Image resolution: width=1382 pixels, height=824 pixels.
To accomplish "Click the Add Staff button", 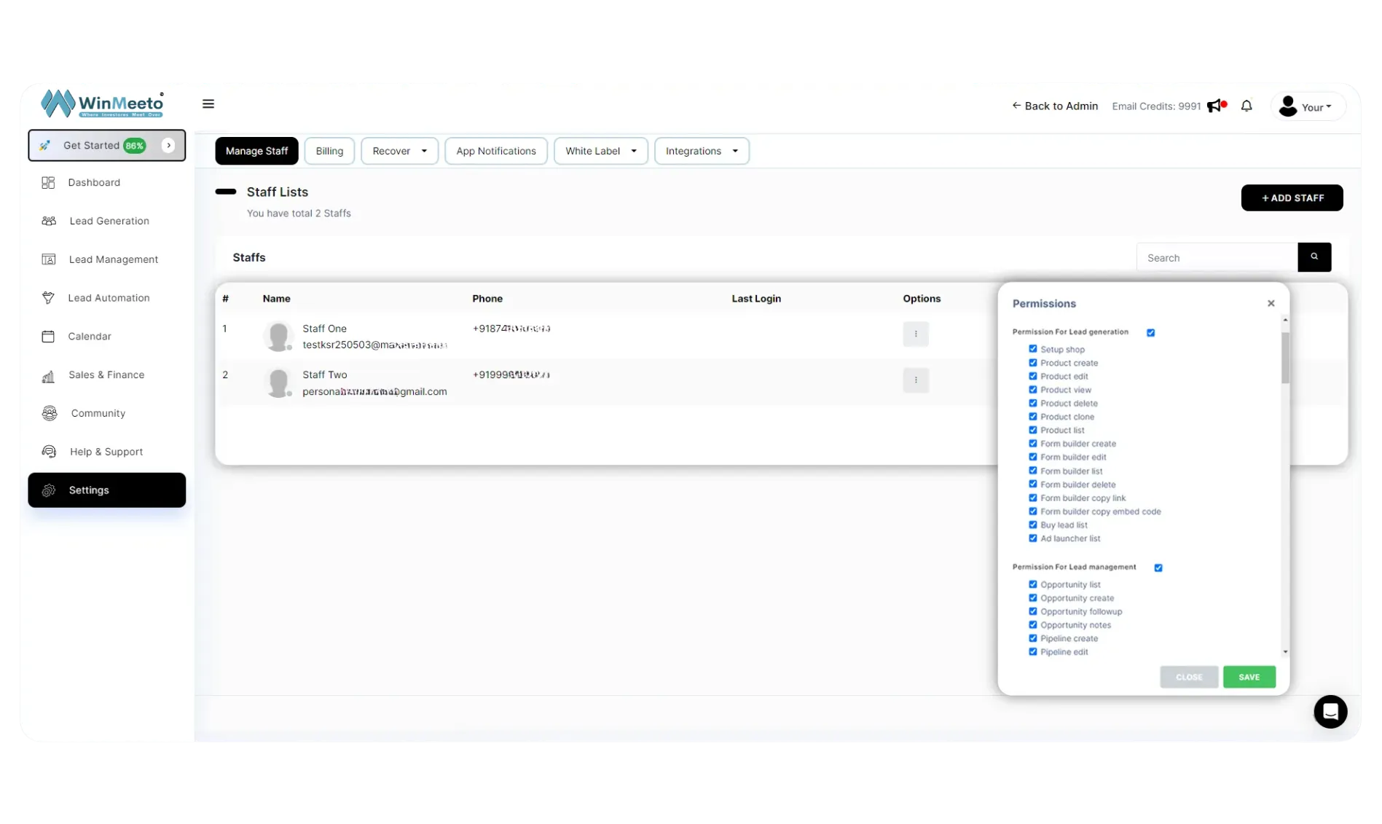I will [x=1292, y=198].
